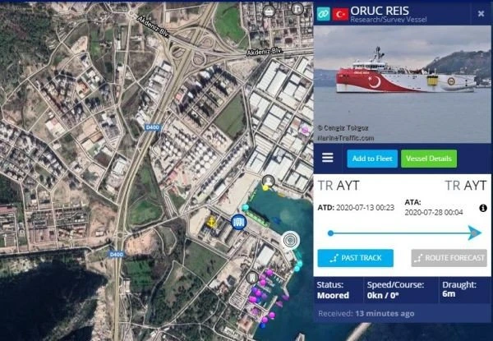The image size is (493, 341).
Task: Click the departure port TR AYT label
Action: click(339, 186)
